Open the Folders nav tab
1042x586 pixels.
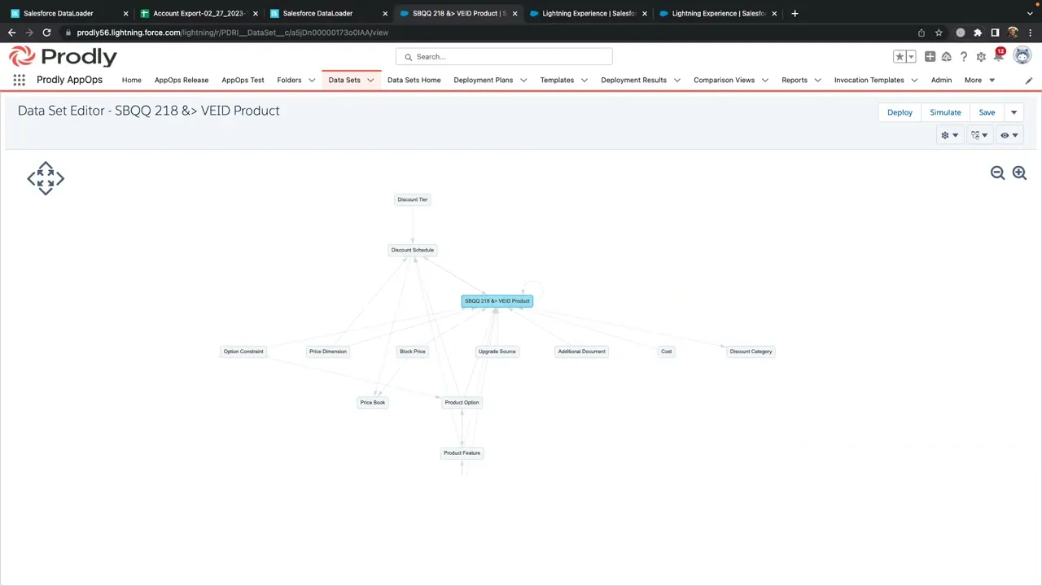pyautogui.click(x=289, y=80)
